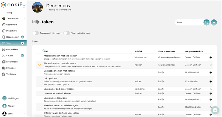Click the Dashboard icon in sidebar

(4, 25)
